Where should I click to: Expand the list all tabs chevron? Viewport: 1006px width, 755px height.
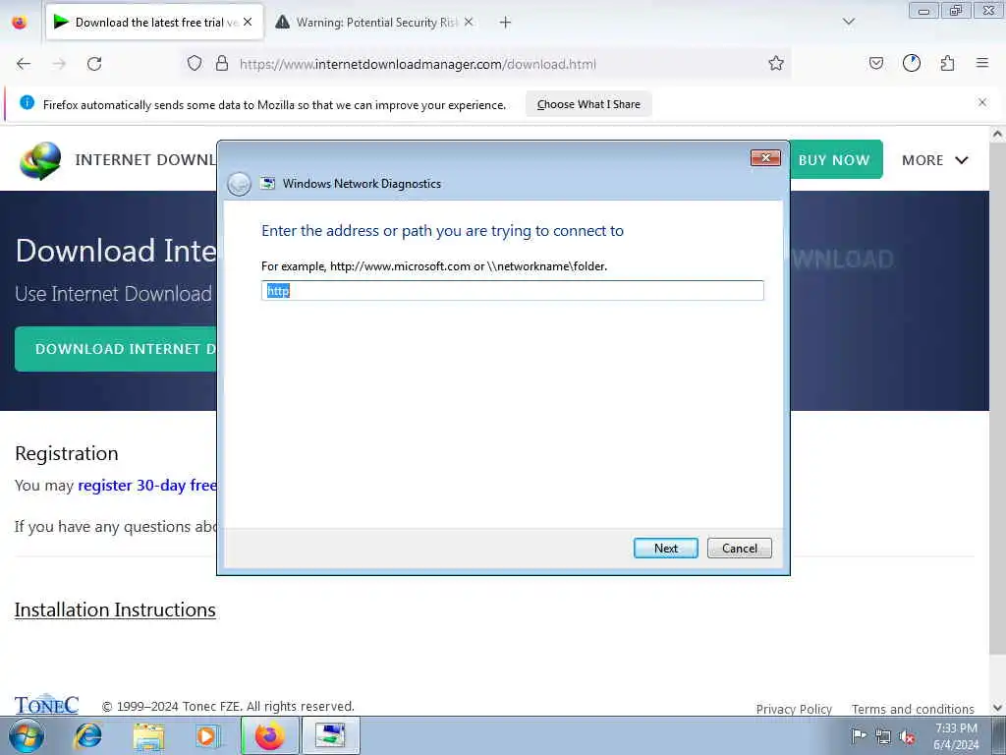[849, 22]
